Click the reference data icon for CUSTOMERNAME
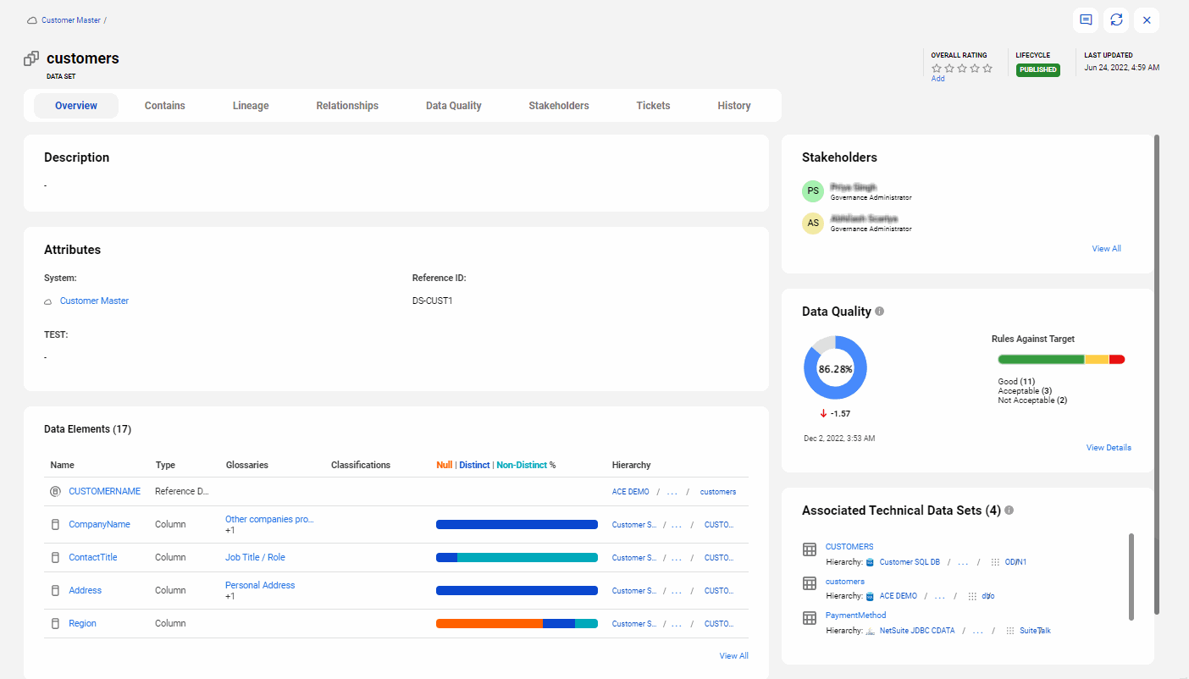The image size is (1189, 679). pos(56,491)
